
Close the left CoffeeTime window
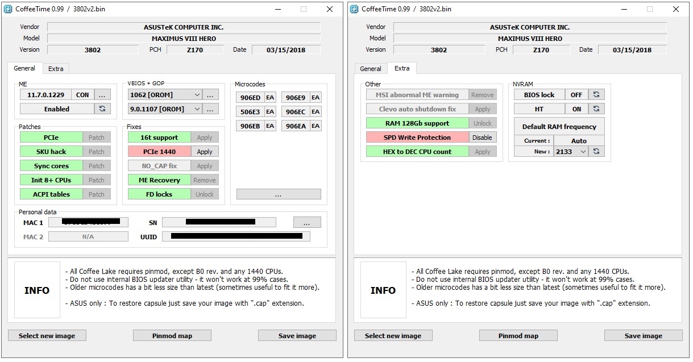click(x=330, y=9)
